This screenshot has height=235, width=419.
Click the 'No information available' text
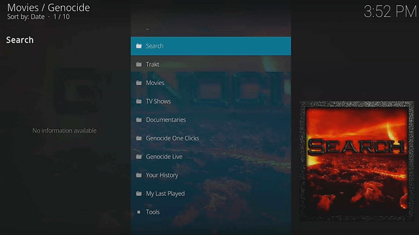click(64, 131)
